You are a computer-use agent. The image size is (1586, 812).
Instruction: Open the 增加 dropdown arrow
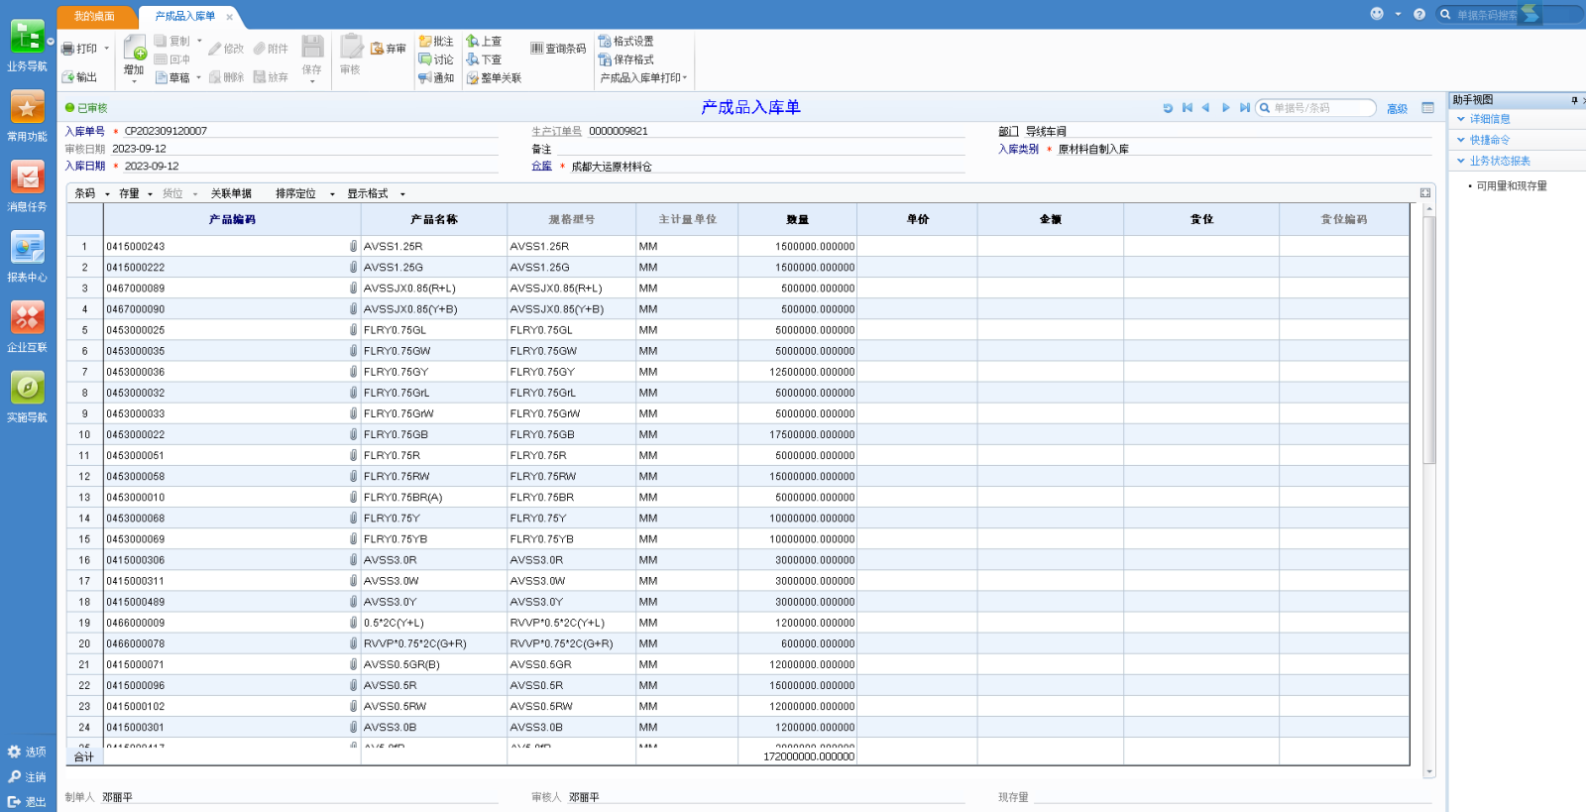[134, 82]
